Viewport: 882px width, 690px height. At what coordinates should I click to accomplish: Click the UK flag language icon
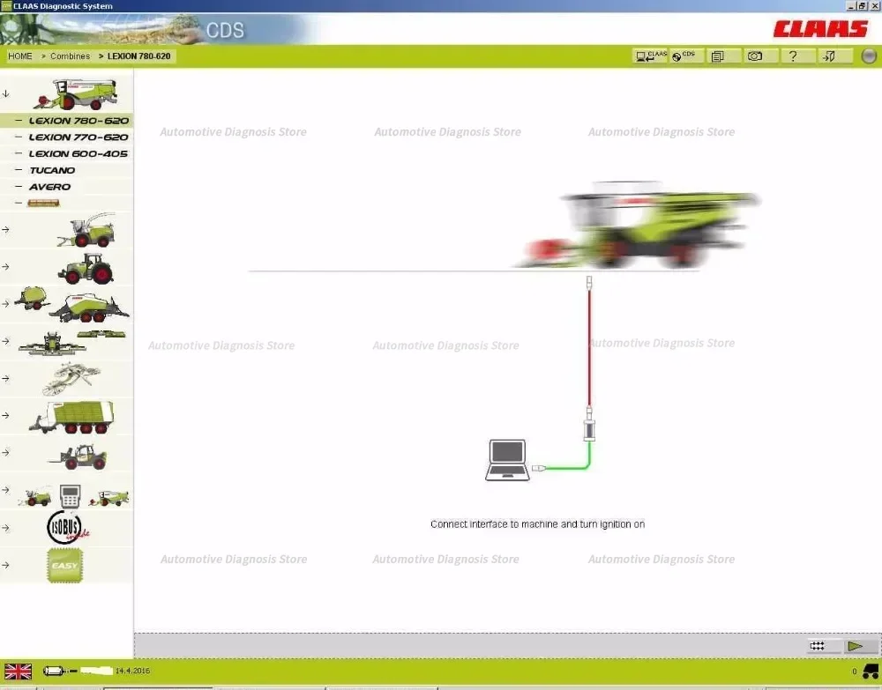[18, 671]
